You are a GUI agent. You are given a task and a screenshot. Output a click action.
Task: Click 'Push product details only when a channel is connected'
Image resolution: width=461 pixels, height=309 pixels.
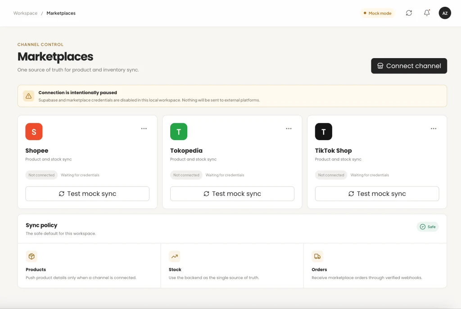tap(81, 277)
